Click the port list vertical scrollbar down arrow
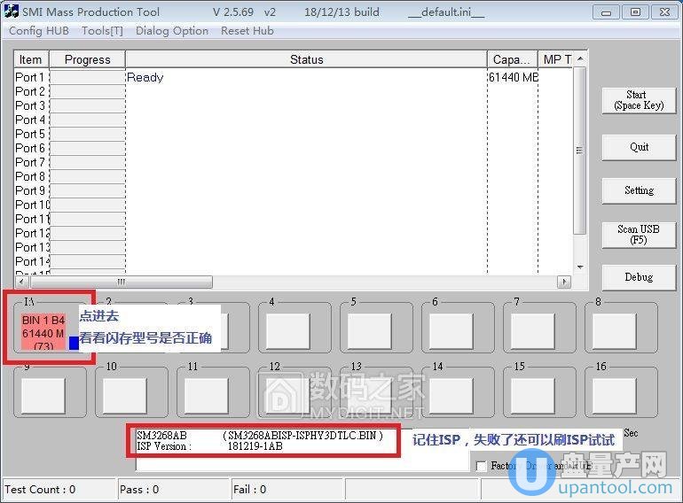 pos(580,267)
